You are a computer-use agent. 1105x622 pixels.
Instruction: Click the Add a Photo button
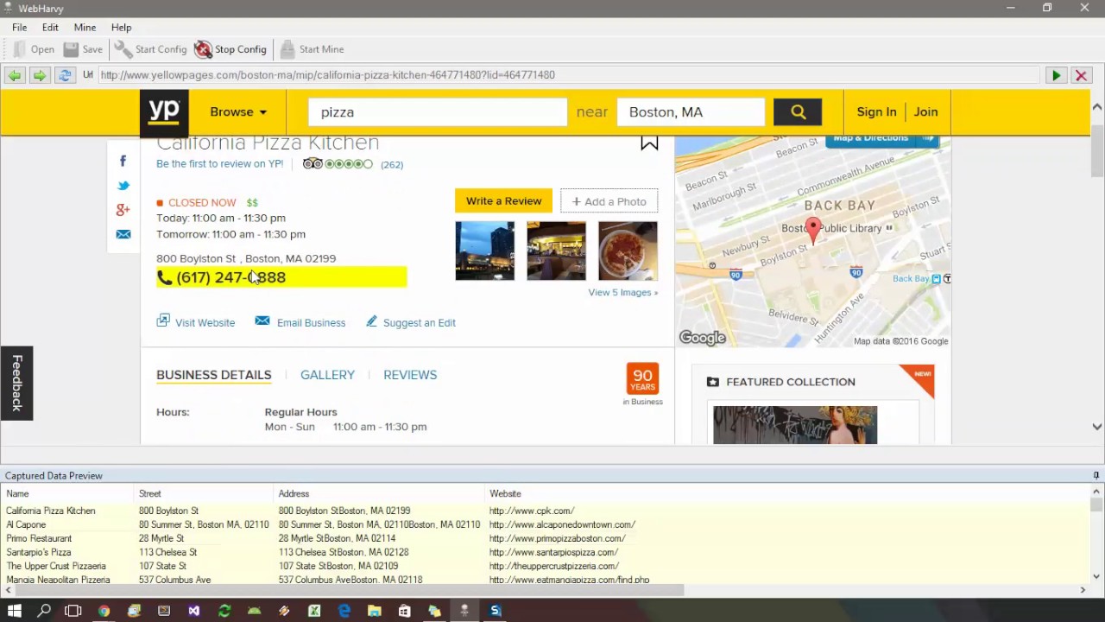click(609, 201)
